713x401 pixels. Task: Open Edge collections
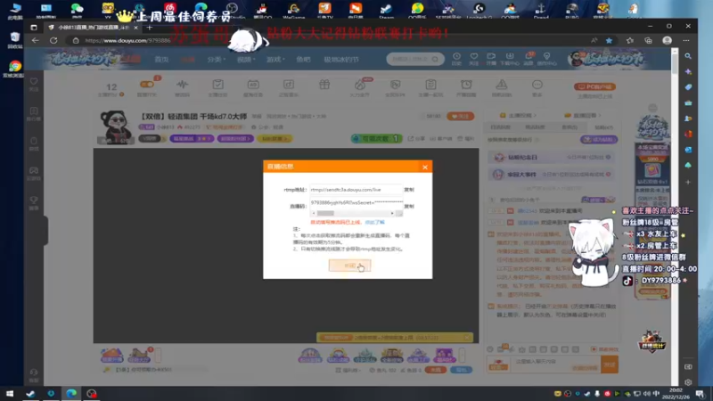[649, 40]
